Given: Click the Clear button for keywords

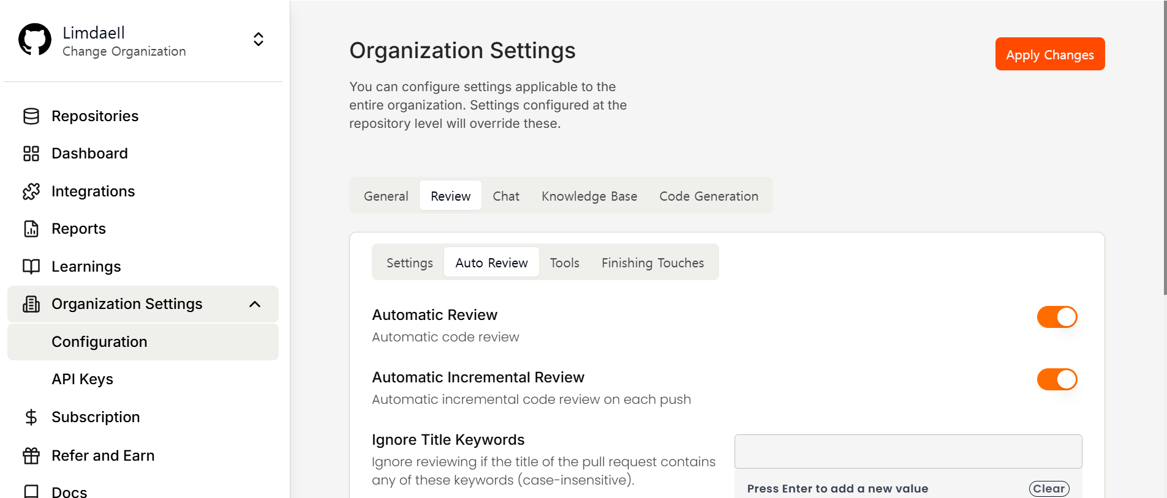Looking at the screenshot, I should pyautogui.click(x=1049, y=488).
